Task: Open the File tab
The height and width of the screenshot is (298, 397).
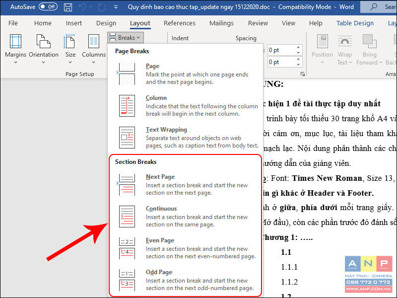Action: (x=13, y=23)
